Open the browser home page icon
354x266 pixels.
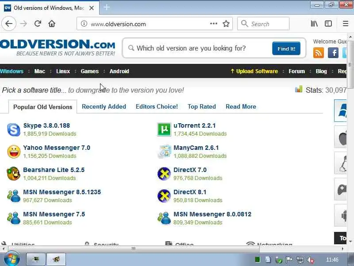pos(52,23)
